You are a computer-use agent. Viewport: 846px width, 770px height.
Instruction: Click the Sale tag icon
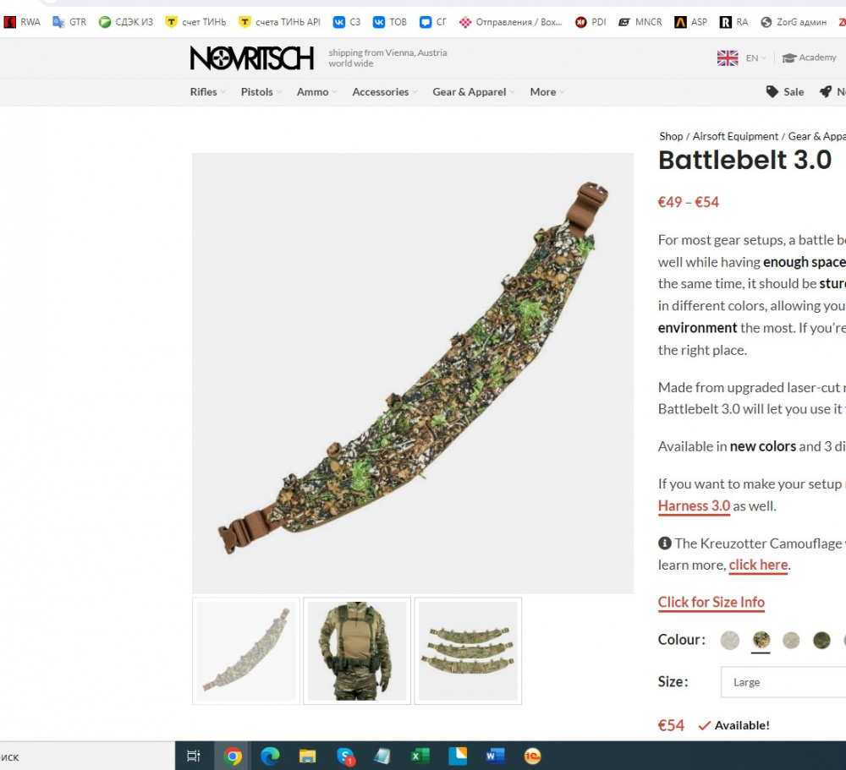pos(772,91)
